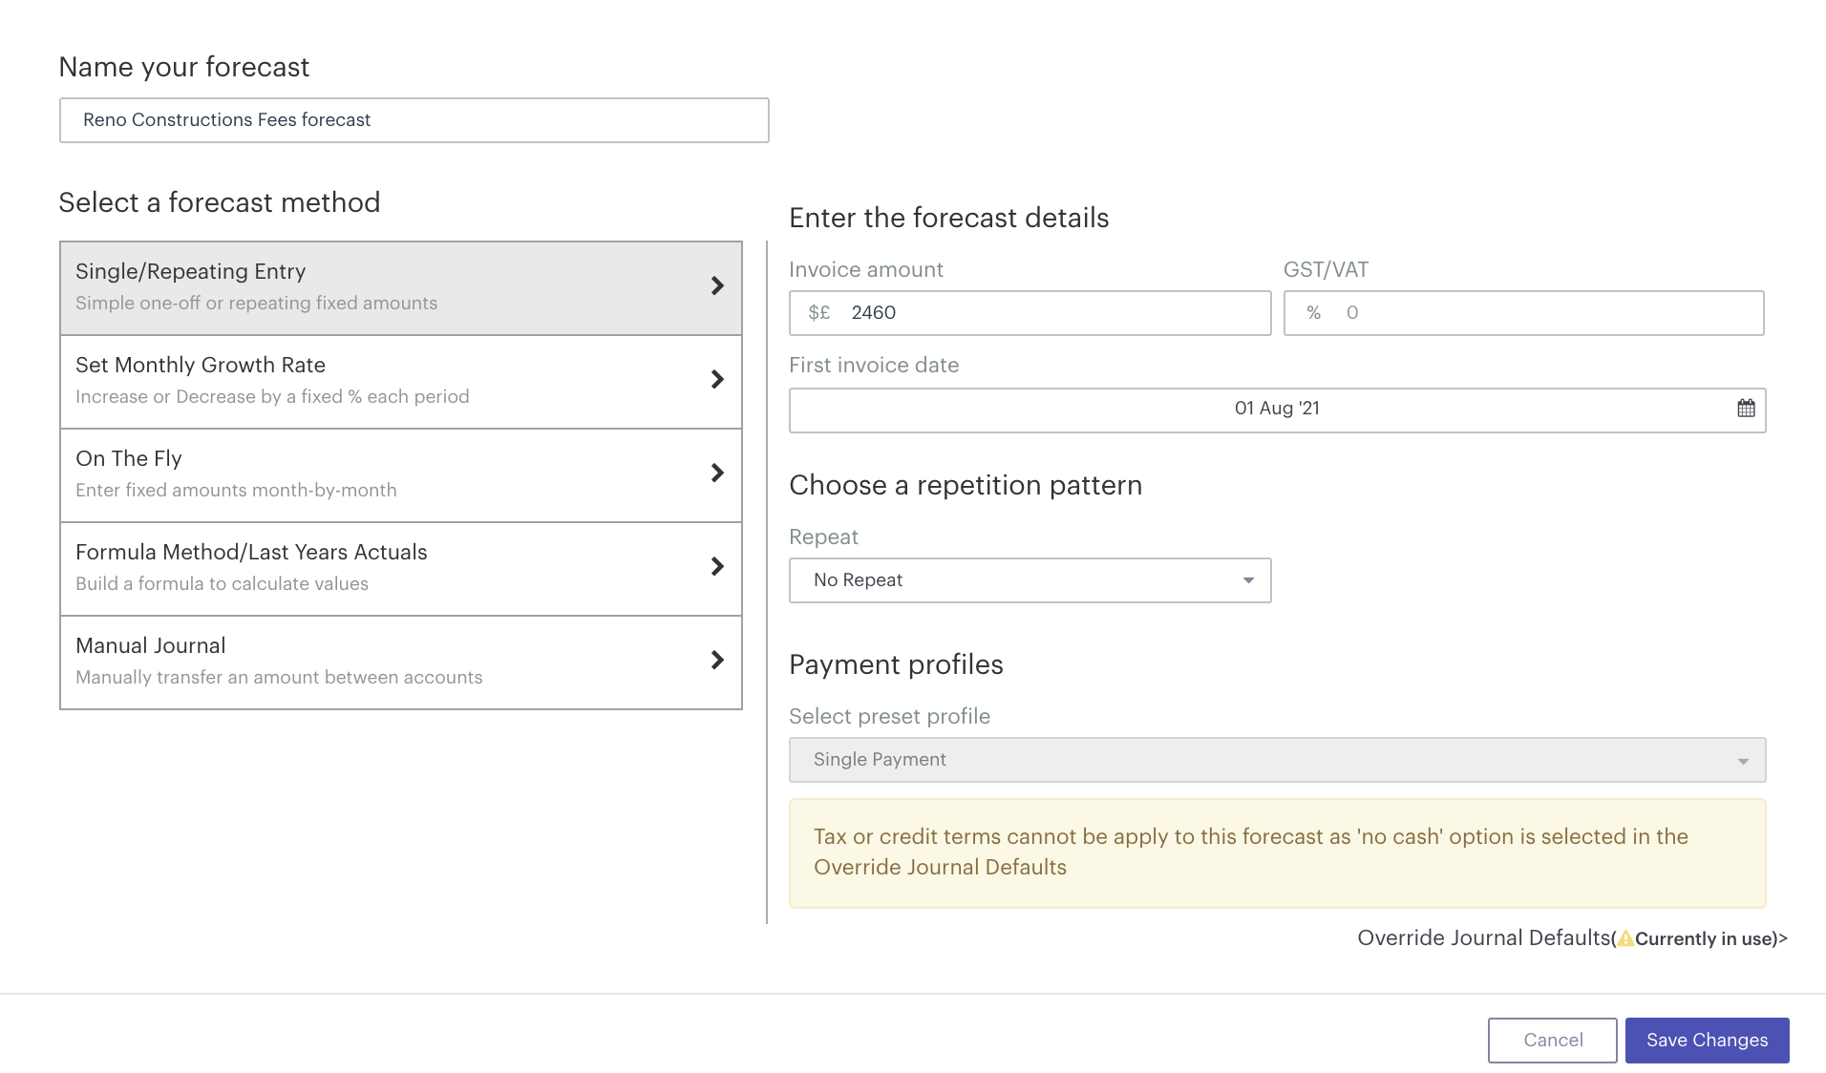This screenshot has height=1073, width=1826.
Task: Click the 'Choose a repetition pattern' heading
Action: point(966,485)
